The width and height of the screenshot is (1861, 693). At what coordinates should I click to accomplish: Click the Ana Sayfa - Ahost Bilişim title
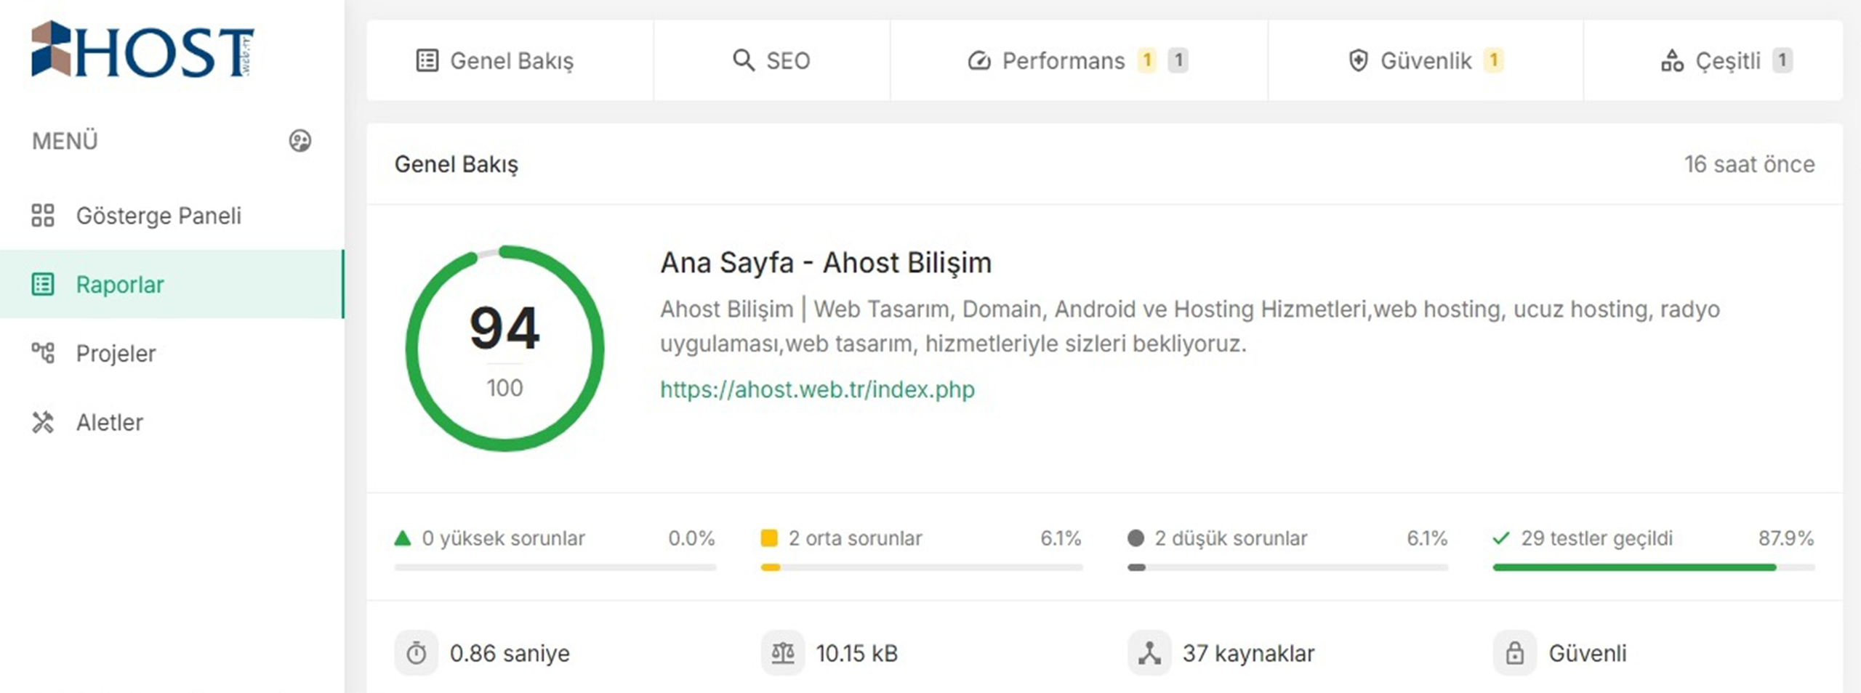pyautogui.click(x=825, y=262)
